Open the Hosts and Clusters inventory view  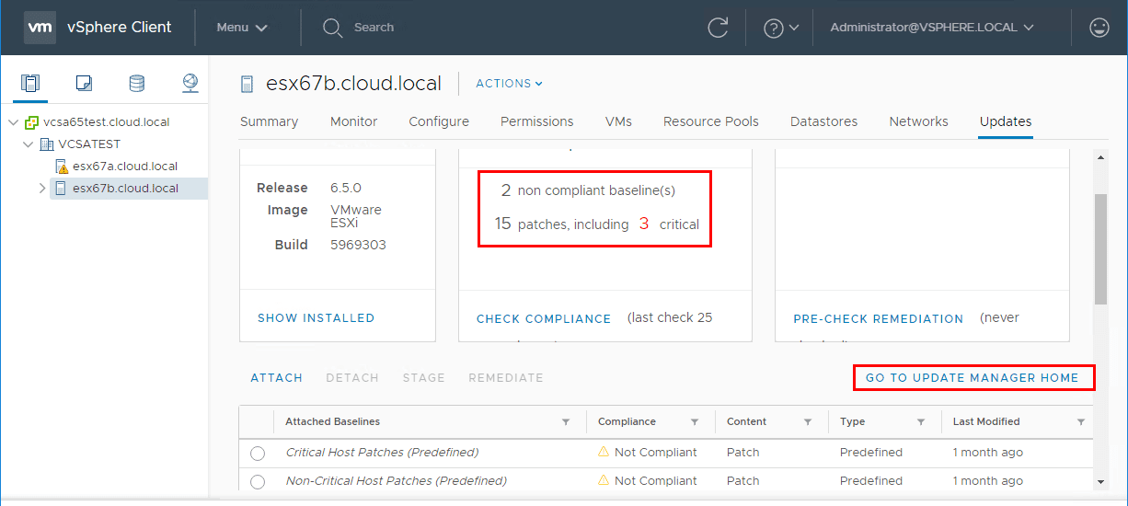pyautogui.click(x=30, y=84)
